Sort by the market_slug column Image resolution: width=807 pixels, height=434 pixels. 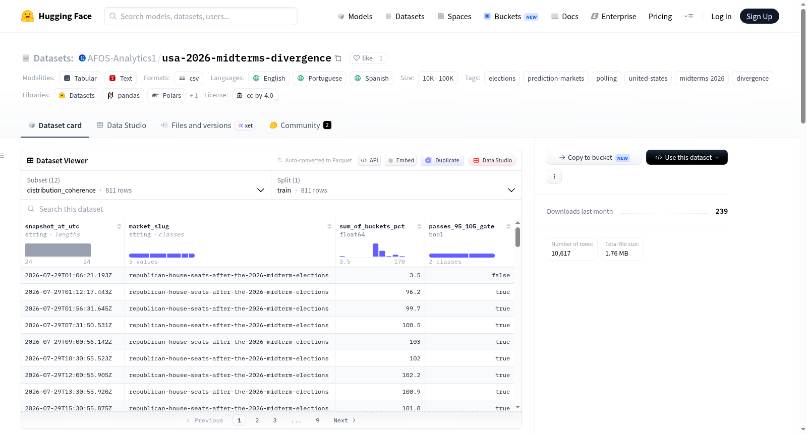(x=329, y=226)
